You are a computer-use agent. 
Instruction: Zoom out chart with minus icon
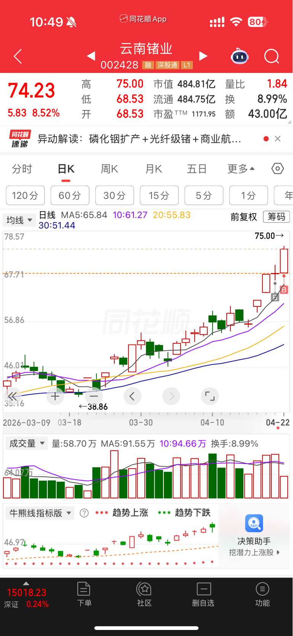tap(94, 396)
